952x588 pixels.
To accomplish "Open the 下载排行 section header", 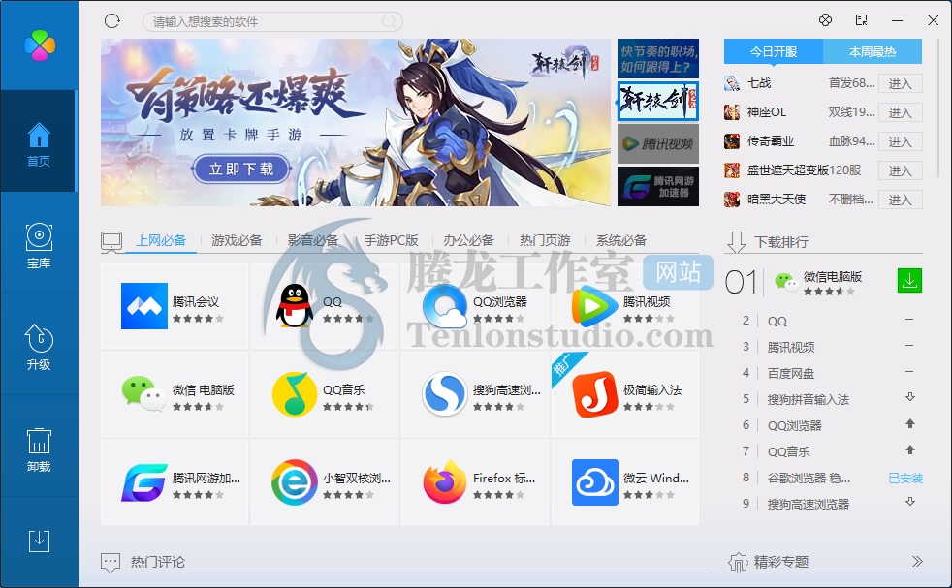I will pos(781,242).
